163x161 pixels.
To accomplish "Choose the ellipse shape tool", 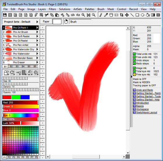I will click(143, 15).
